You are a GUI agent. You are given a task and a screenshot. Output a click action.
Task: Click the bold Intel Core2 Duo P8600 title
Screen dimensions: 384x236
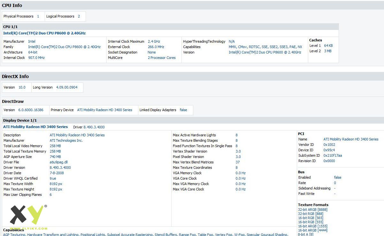pyautogui.click(x=44, y=33)
